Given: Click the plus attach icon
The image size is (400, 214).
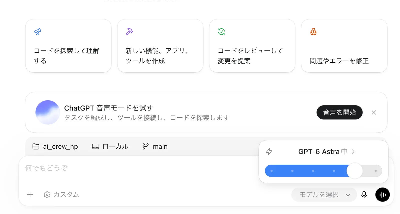Looking at the screenshot, I should pyautogui.click(x=30, y=195).
